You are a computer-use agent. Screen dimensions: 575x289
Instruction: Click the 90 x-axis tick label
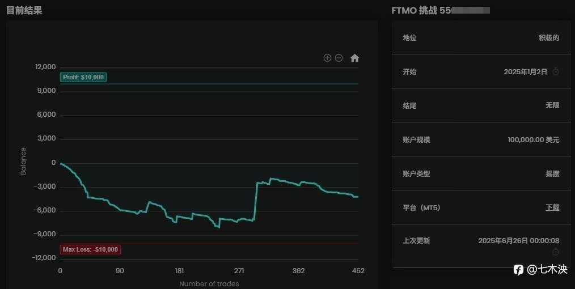pos(120,271)
